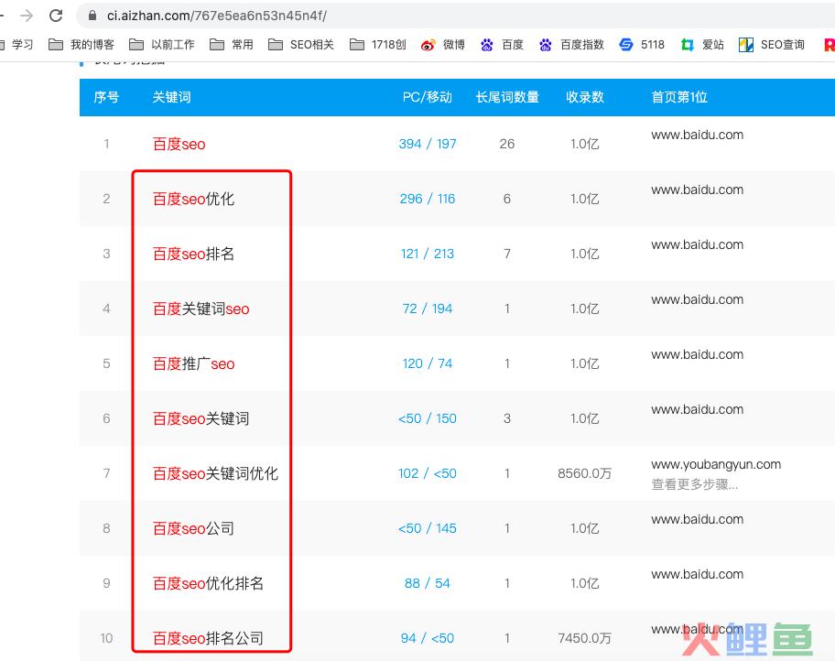Click the lock icon in the address bar

(92, 16)
